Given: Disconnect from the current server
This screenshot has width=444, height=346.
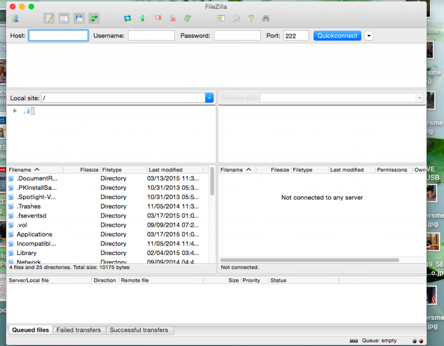Looking at the screenshot, I should click(x=173, y=18).
